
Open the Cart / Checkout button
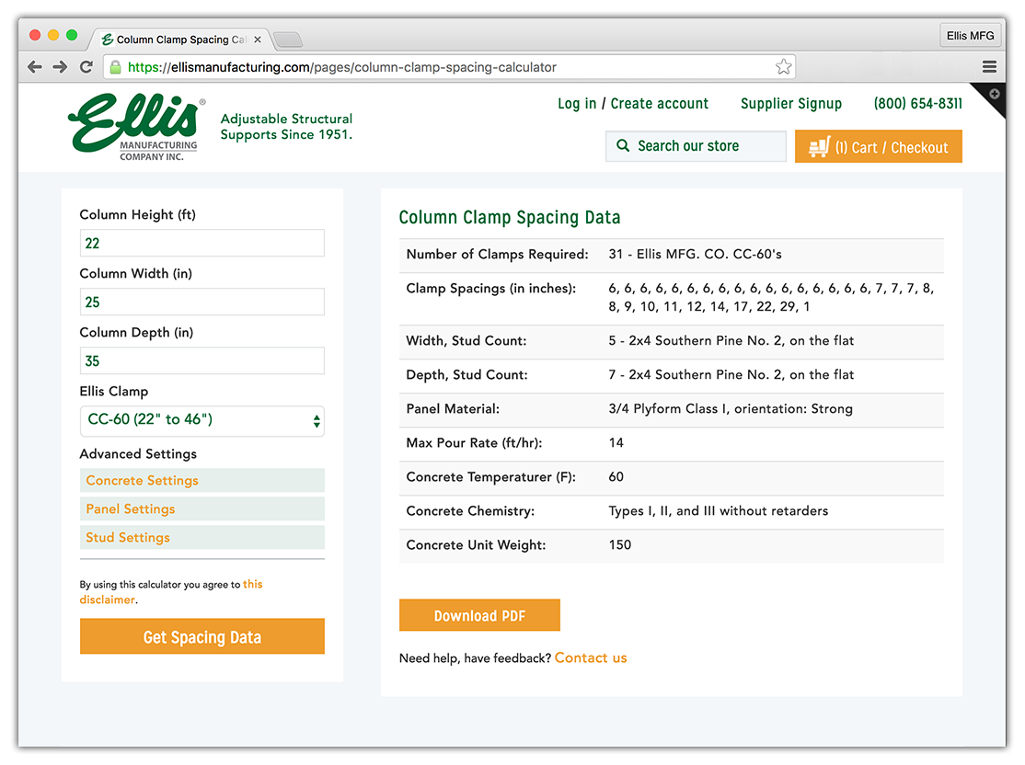878,147
